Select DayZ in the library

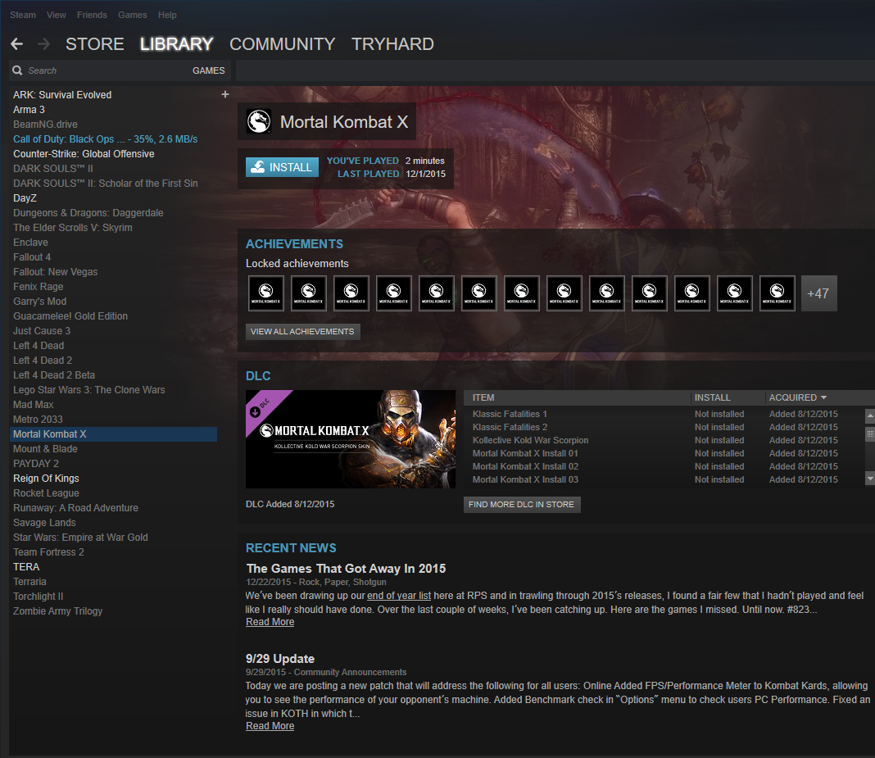pyautogui.click(x=25, y=198)
